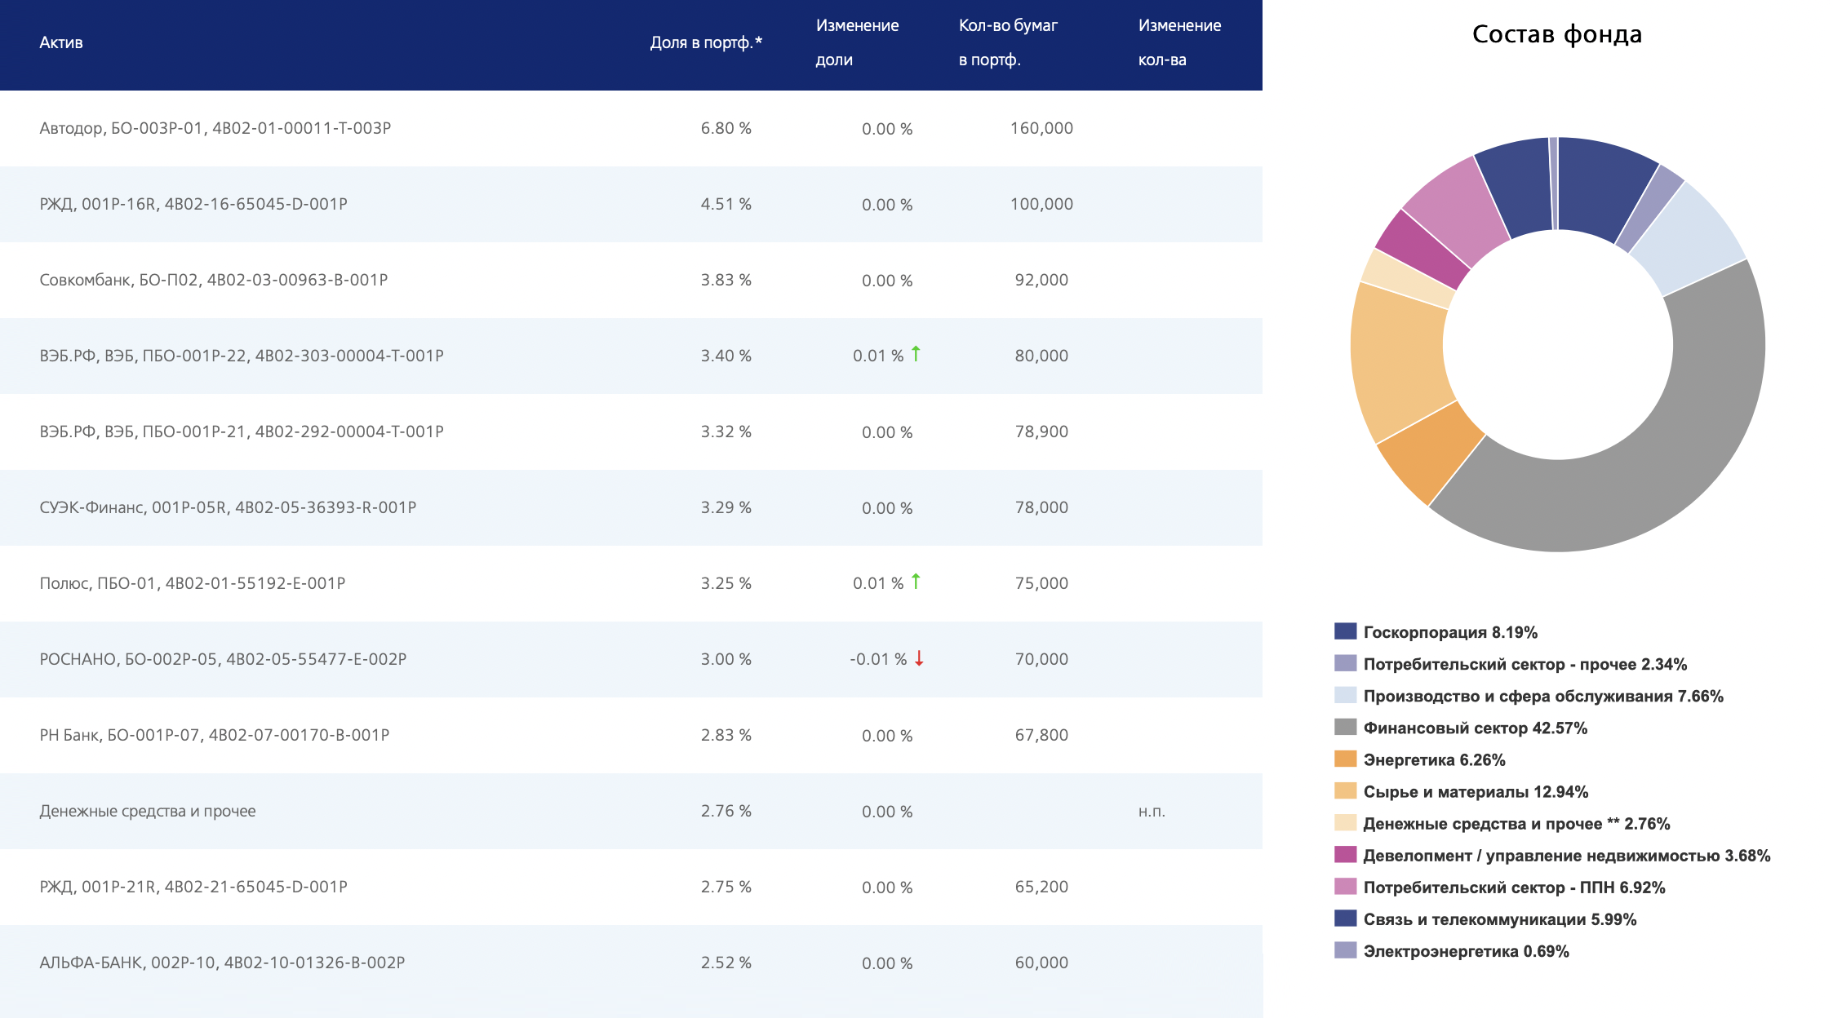Click the Актив column header
The image size is (1833, 1018).
tap(61, 42)
